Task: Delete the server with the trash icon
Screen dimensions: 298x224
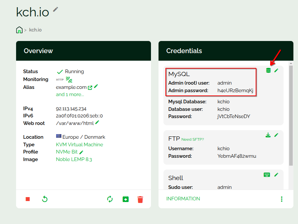Action: tap(140, 199)
